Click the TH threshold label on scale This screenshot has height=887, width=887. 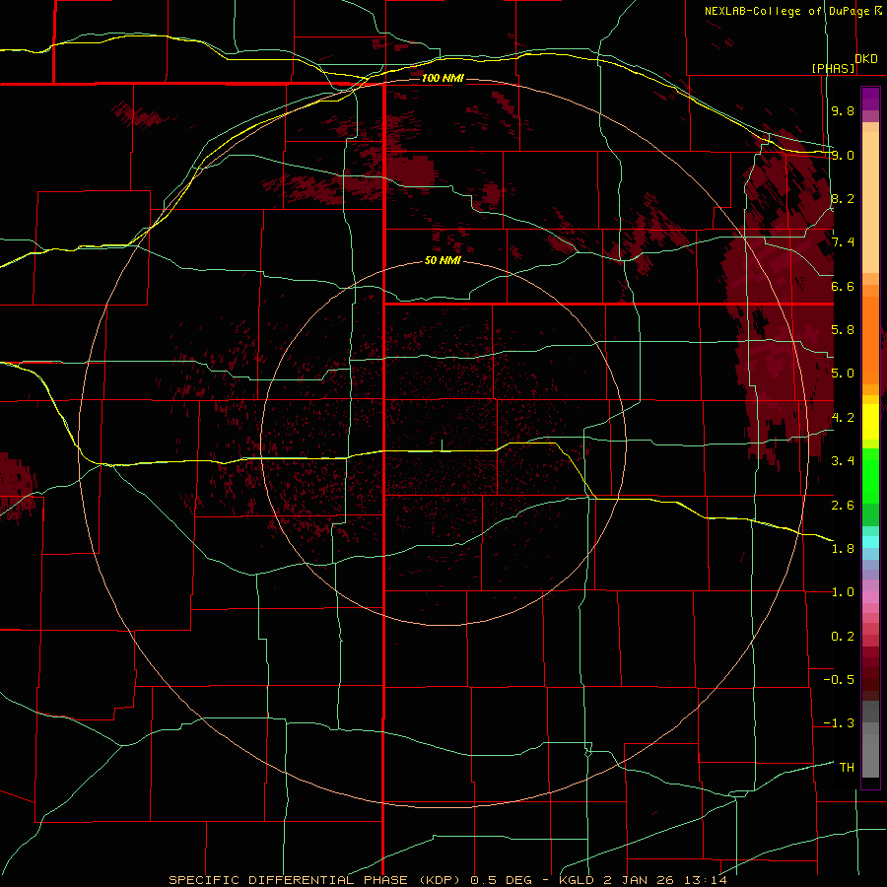pos(847,768)
